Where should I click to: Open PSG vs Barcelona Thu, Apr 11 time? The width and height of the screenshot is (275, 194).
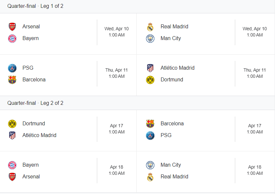117,73
